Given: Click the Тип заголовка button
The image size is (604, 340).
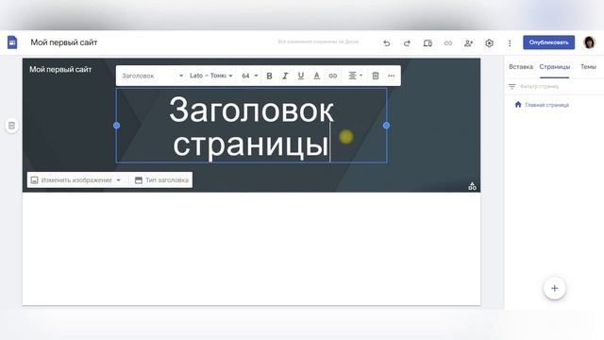Looking at the screenshot, I should click(161, 180).
